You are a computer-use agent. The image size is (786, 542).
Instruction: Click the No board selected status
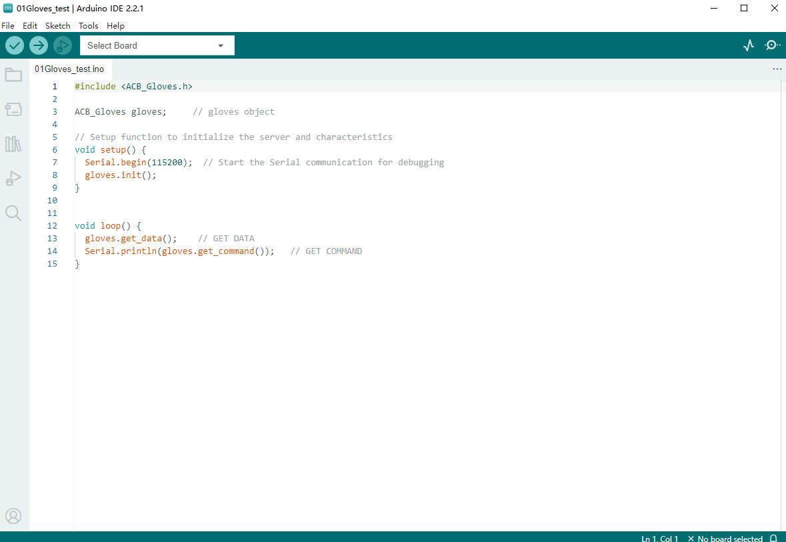click(x=725, y=539)
